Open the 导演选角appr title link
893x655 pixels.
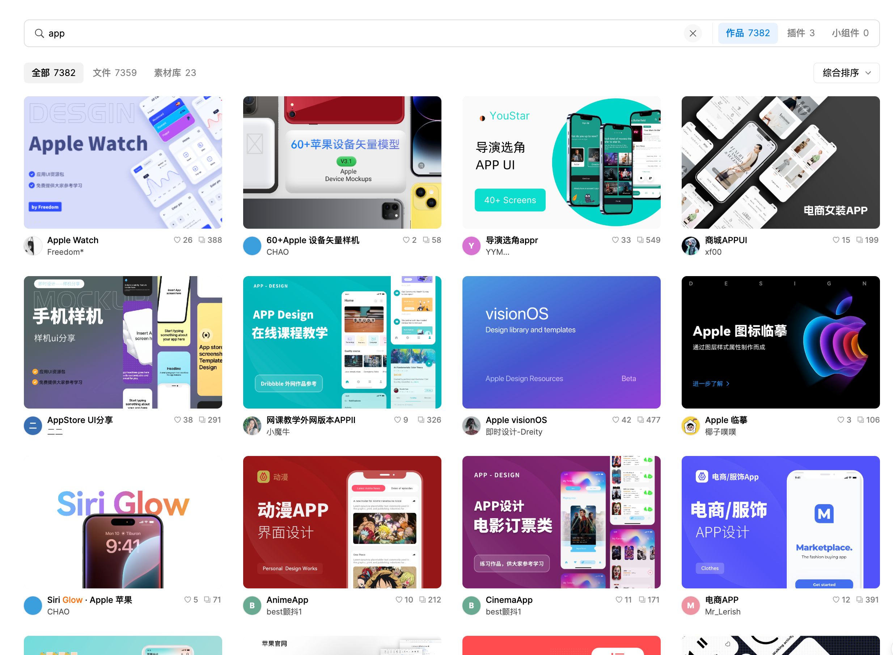(511, 240)
